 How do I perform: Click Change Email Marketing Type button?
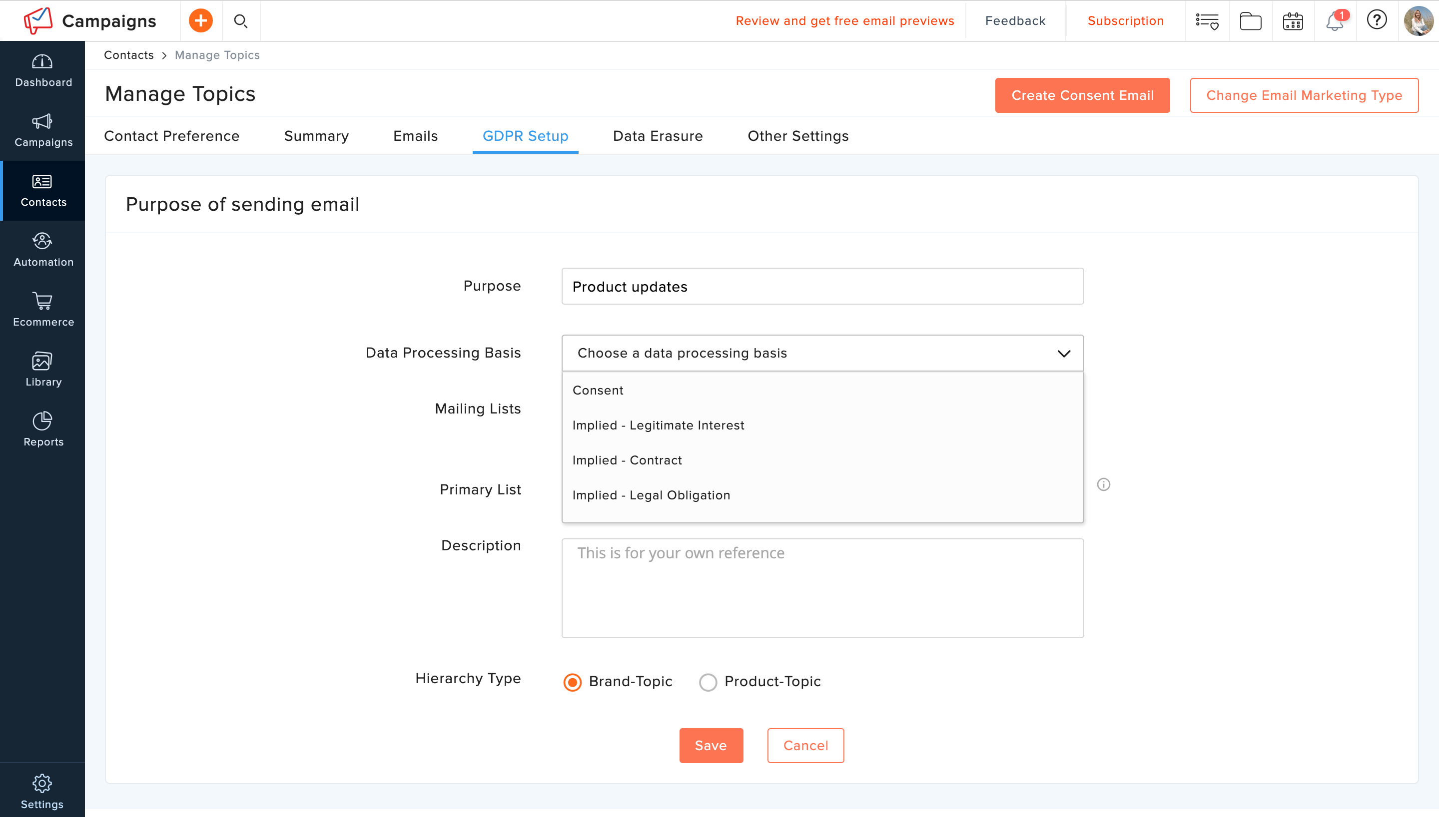pos(1304,95)
